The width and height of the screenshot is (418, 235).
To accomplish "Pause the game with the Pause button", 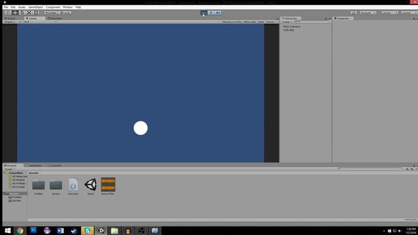I will 211,13.
